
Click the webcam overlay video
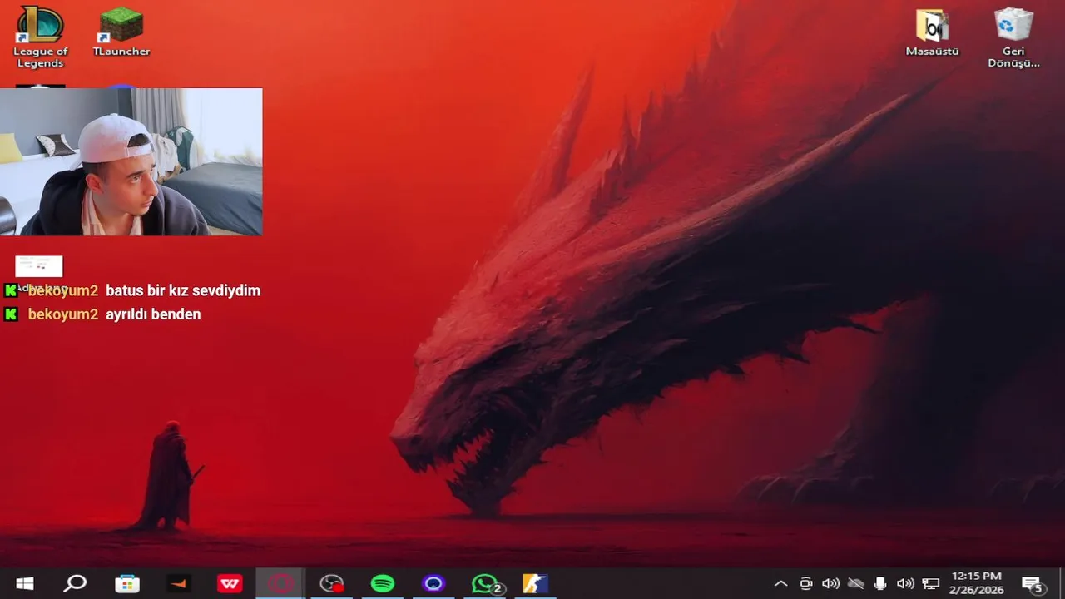(131, 161)
